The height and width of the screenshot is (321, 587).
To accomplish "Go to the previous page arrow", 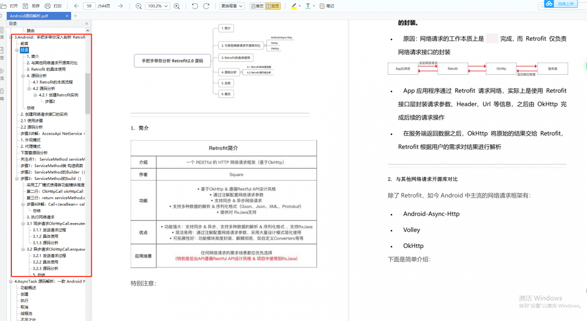I will click(76, 6).
